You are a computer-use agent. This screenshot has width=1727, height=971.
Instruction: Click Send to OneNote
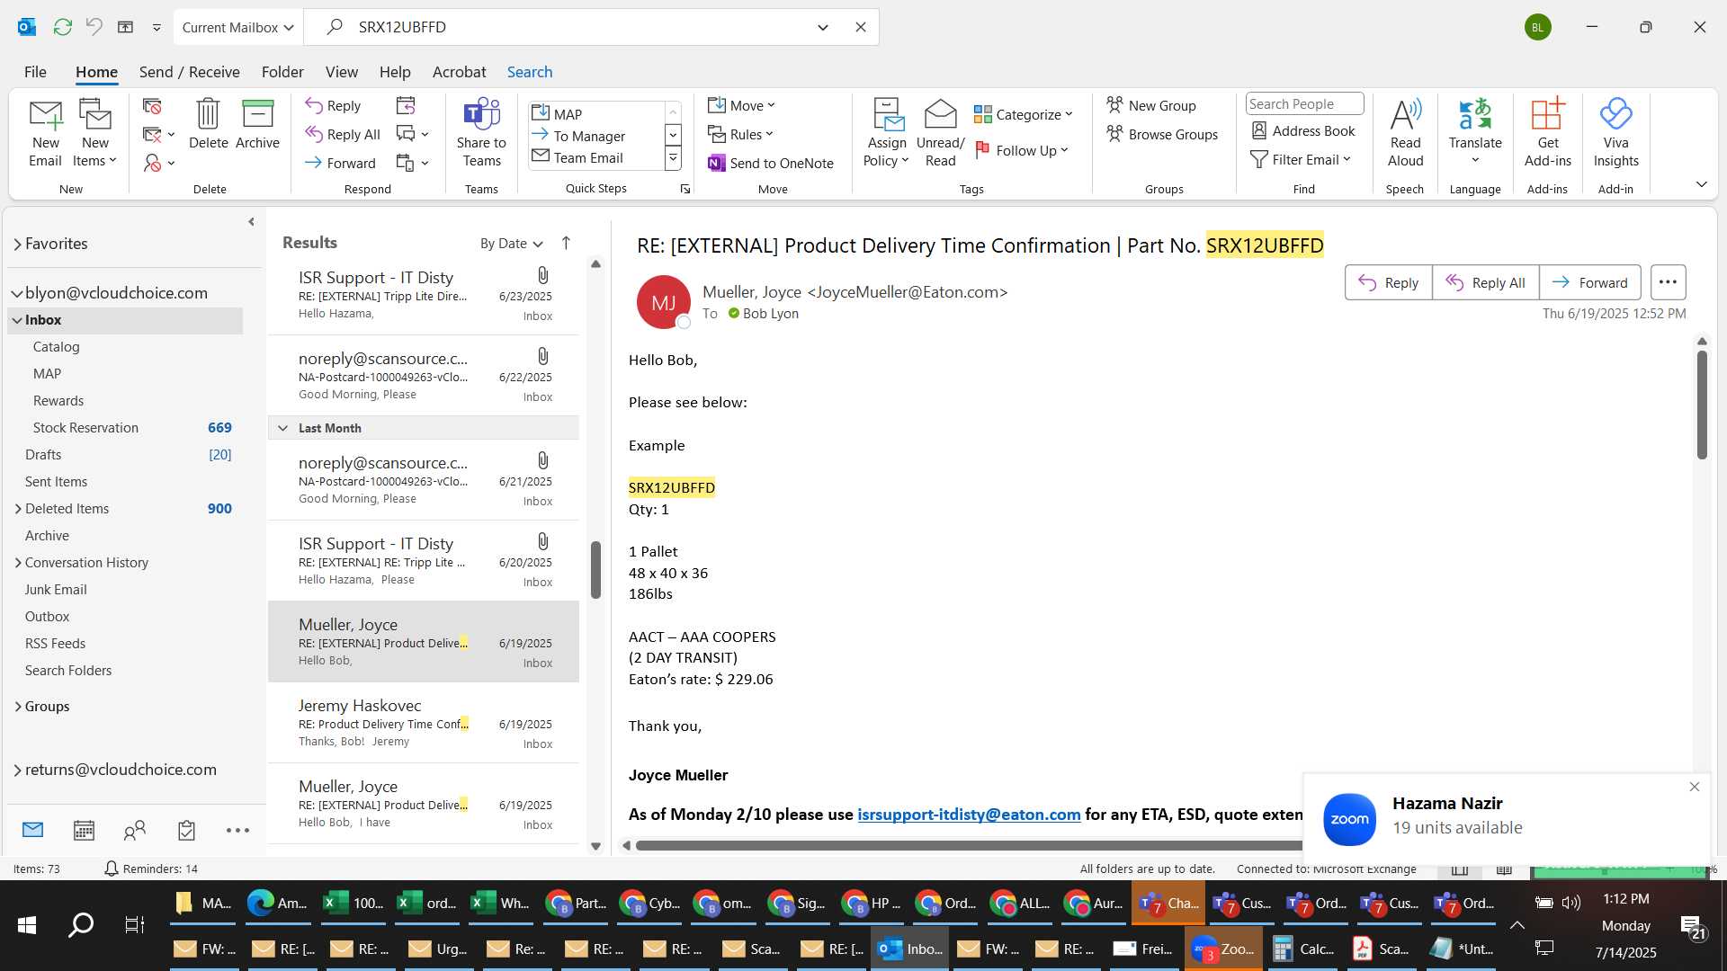pos(771,163)
